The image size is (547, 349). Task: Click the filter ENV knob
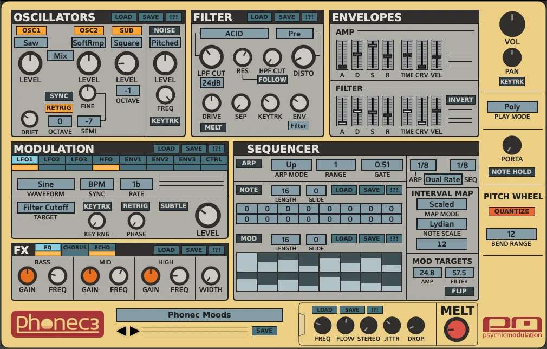299,103
